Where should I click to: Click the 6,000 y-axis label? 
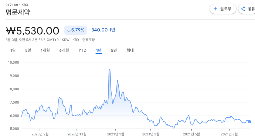(14, 116)
